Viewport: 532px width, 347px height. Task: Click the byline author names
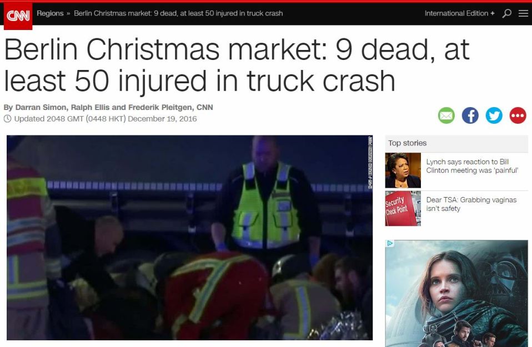[108, 107]
